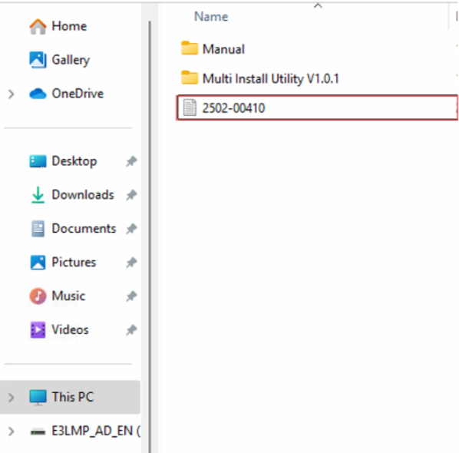Toggle the pin next to Videos
This screenshot has width=459, height=453.
[x=131, y=330]
